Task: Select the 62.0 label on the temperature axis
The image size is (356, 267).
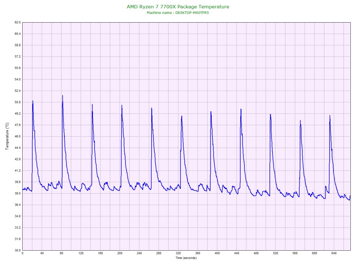Action: coord(17,22)
